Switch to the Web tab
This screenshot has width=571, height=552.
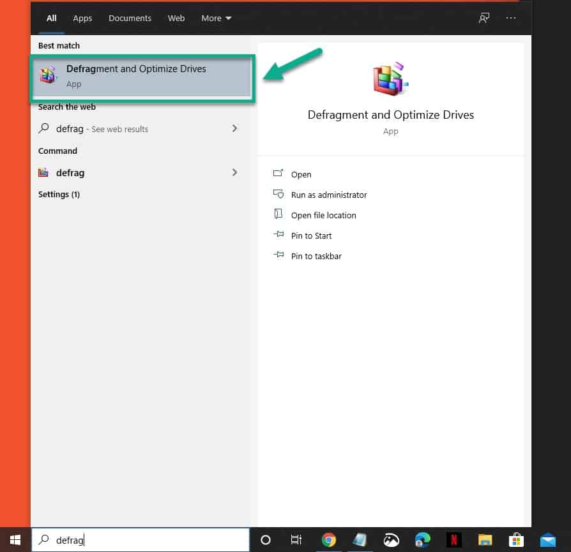[176, 19]
